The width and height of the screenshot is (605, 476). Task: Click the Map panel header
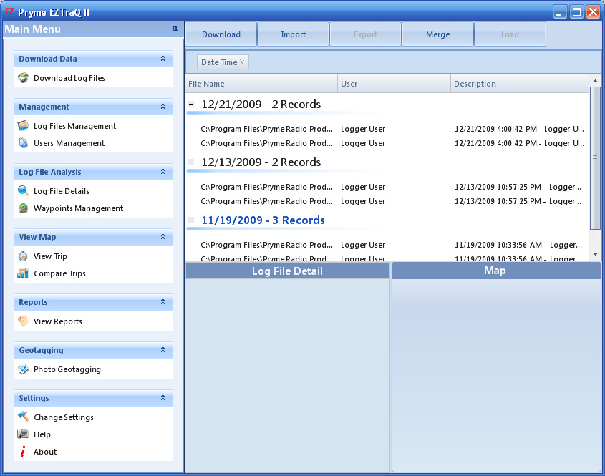(495, 271)
